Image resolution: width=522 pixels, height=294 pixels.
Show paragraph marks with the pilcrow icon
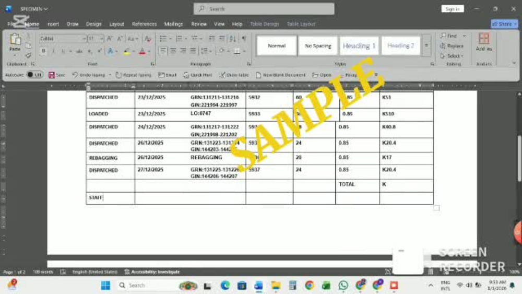coord(244,39)
